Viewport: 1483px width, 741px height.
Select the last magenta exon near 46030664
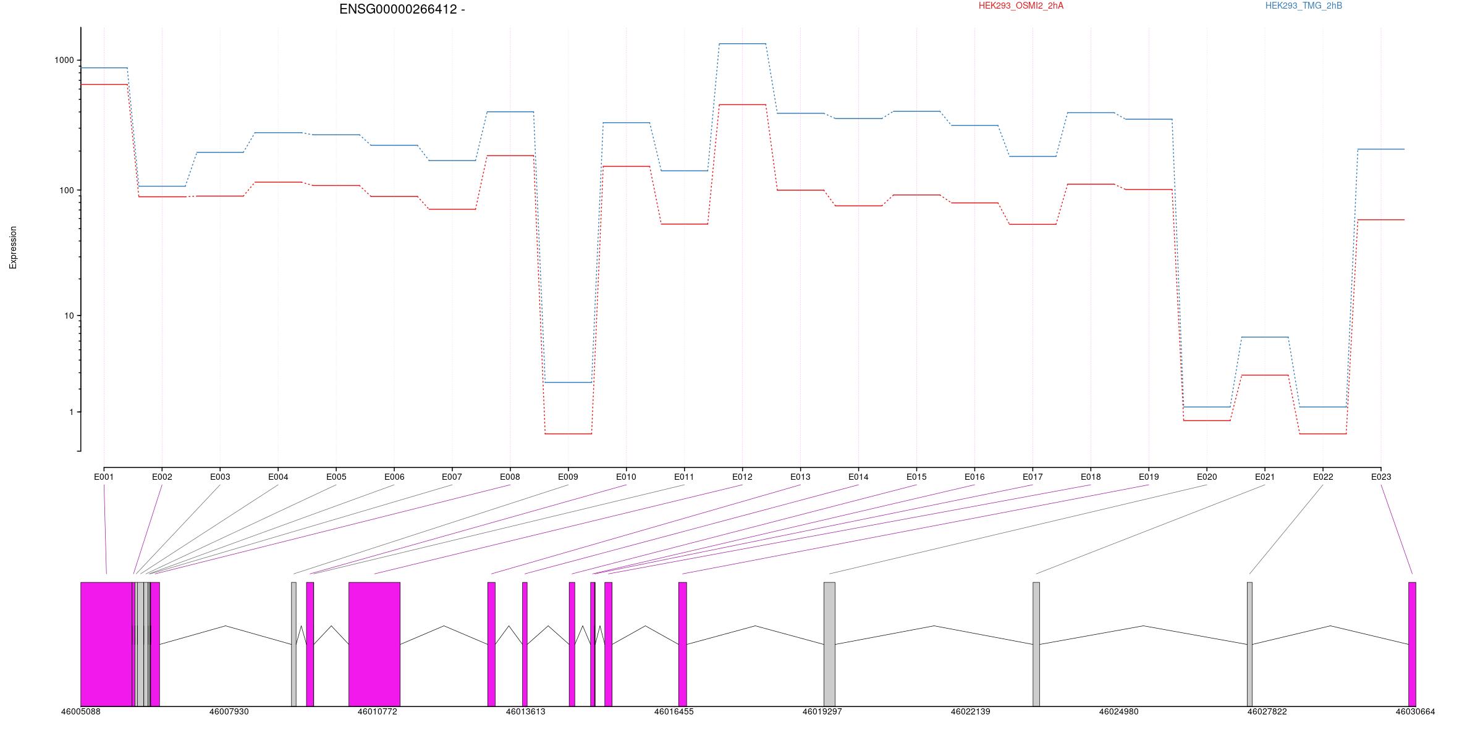pyautogui.click(x=1412, y=644)
